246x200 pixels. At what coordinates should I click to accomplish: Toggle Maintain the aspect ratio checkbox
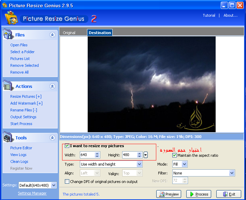[x=174, y=155]
